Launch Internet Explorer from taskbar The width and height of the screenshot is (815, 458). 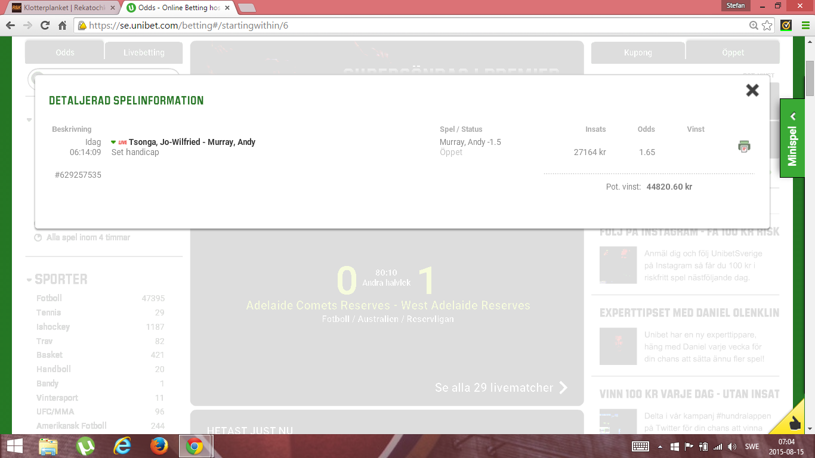tap(122, 446)
